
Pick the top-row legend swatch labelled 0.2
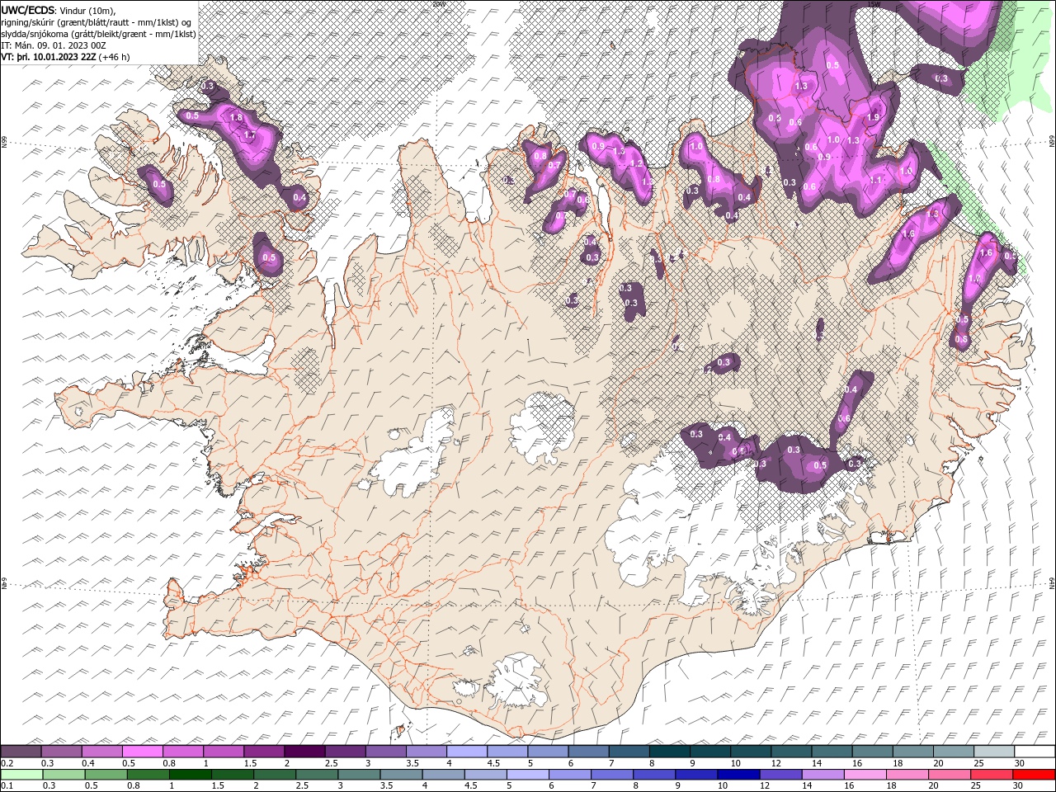pos(21,752)
